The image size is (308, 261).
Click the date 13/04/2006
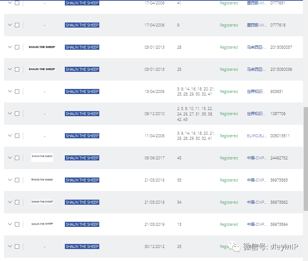(x=154, y=91)
